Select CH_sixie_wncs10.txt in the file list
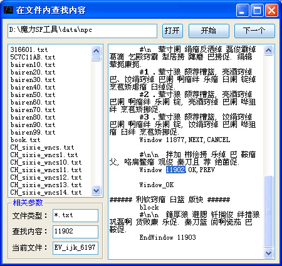Image resolution: width=282 pixels, height=266 pixels. point(46,162)
